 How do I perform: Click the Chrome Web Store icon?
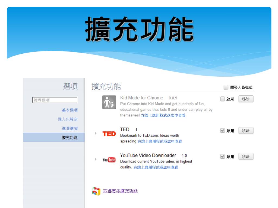tap(96, 191)
